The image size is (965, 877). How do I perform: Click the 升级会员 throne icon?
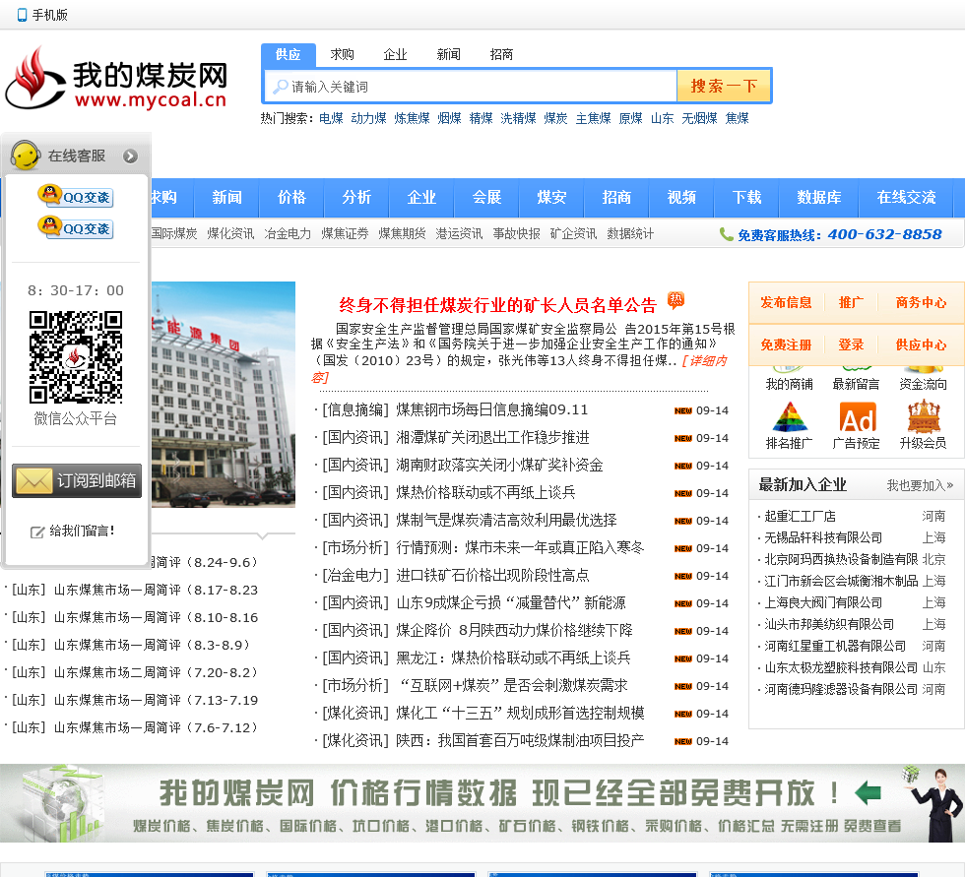(x=923, y=417)
